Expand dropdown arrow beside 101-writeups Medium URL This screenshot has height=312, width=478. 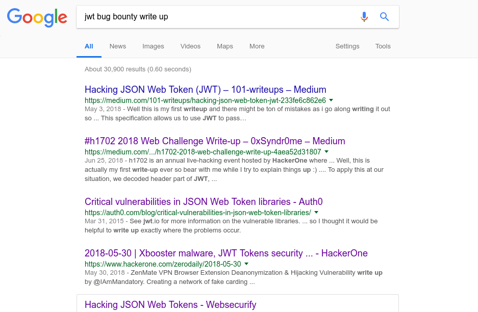[331, 100]
